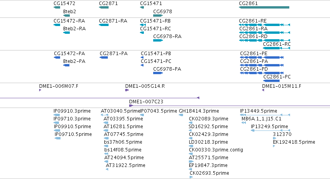
Task: Click EST CK02693.5prime
Action: [191, 177]
